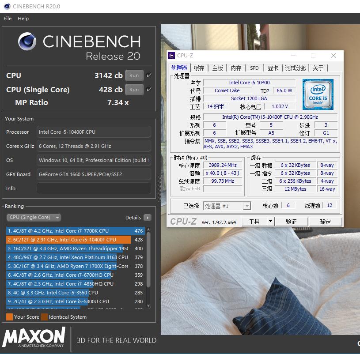Screen dimensions: 360x354
Task: Open the CPU (Single Core) ranking dropdown
Action: click(x=34, y=217)
